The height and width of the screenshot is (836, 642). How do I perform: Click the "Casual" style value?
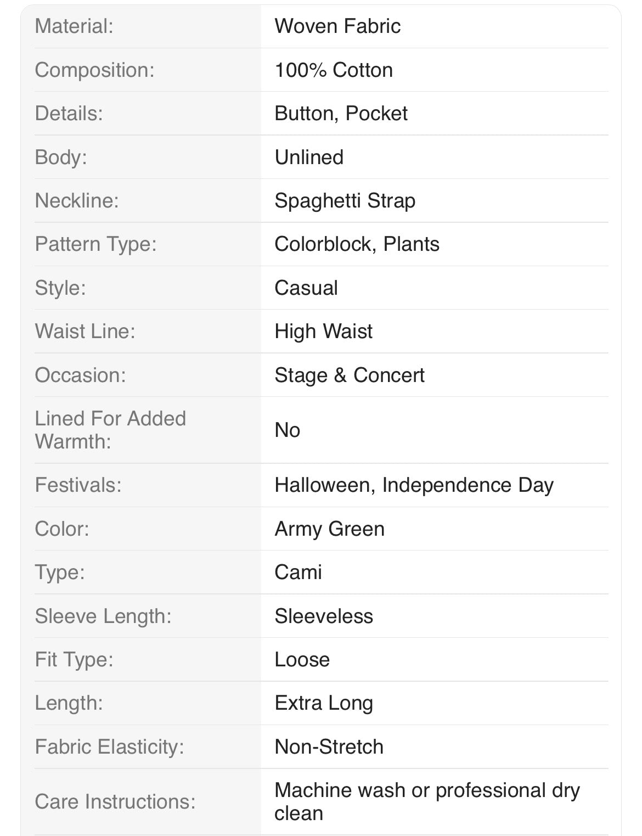[x=306, y=288]
